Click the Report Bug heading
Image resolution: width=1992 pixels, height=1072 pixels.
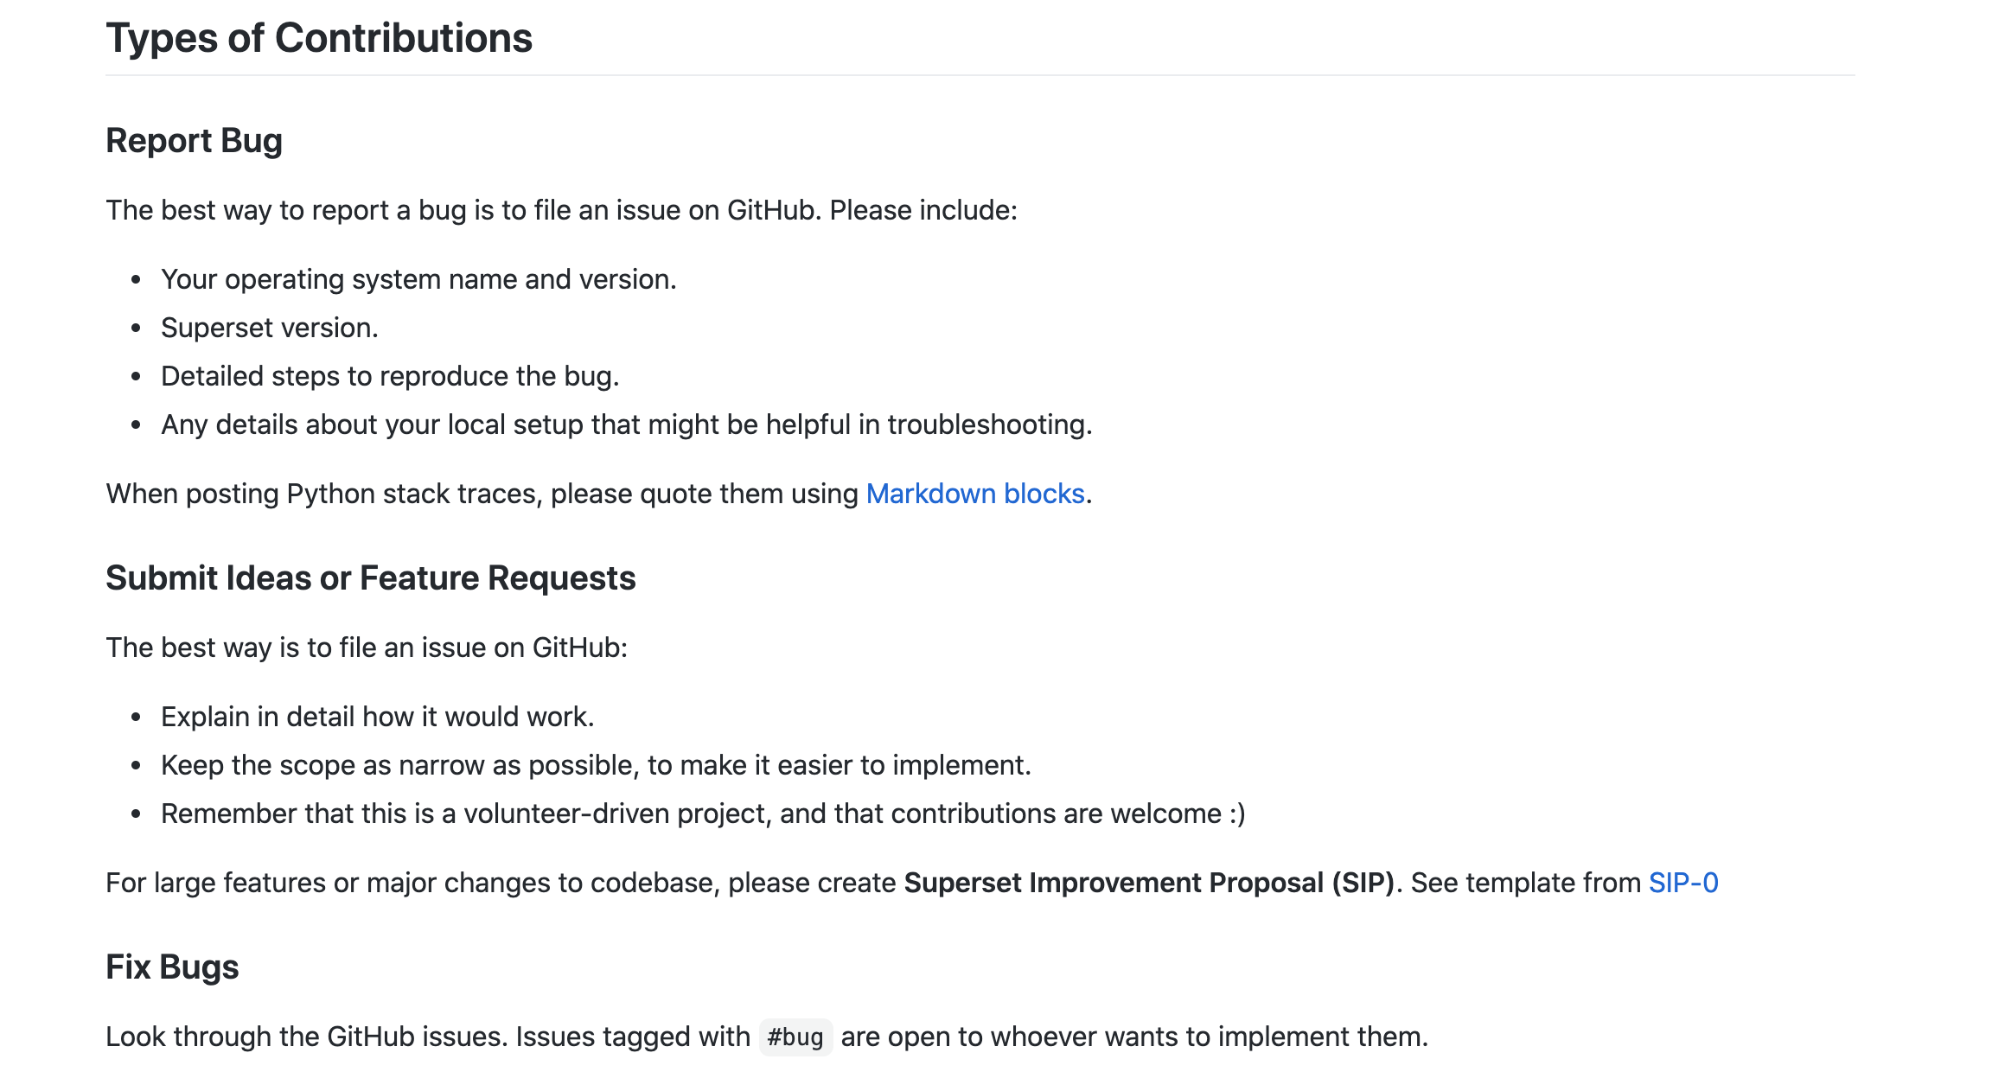click(194, 141)
